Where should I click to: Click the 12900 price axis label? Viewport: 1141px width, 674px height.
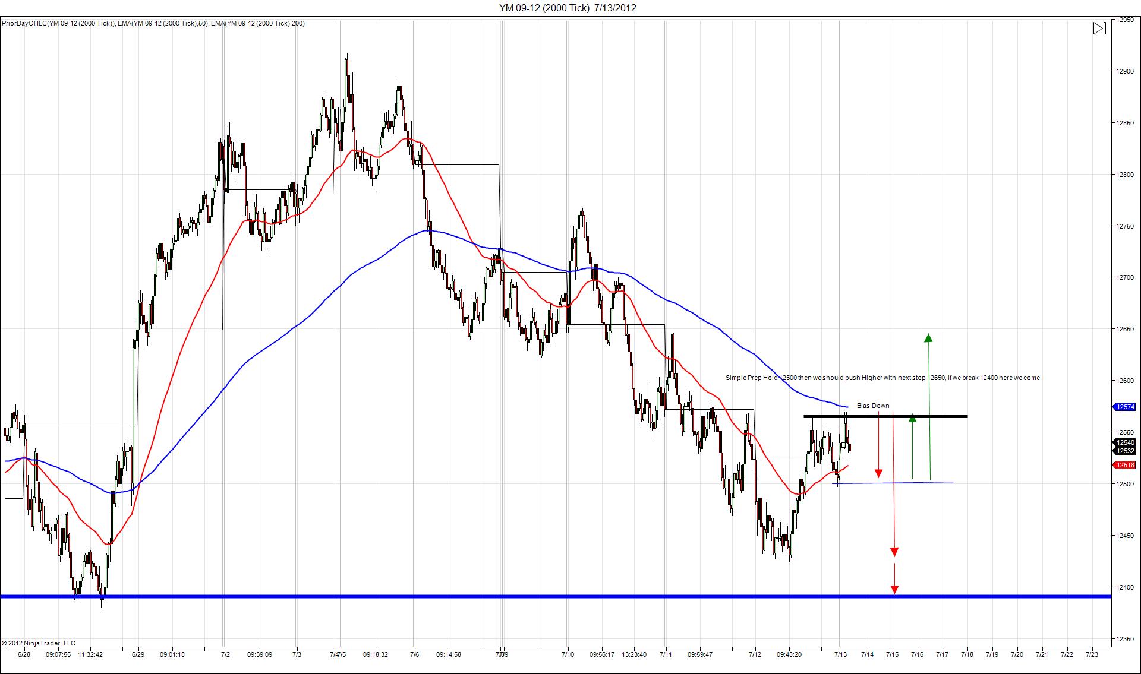(1125, 71)
